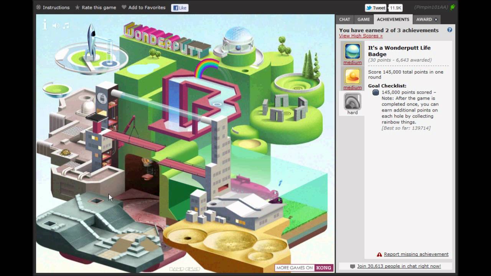Image resolution: width=491 pixels, height=276 pixels.
Task: Switch to the Chat tab
Action: (x=344, y=20)
